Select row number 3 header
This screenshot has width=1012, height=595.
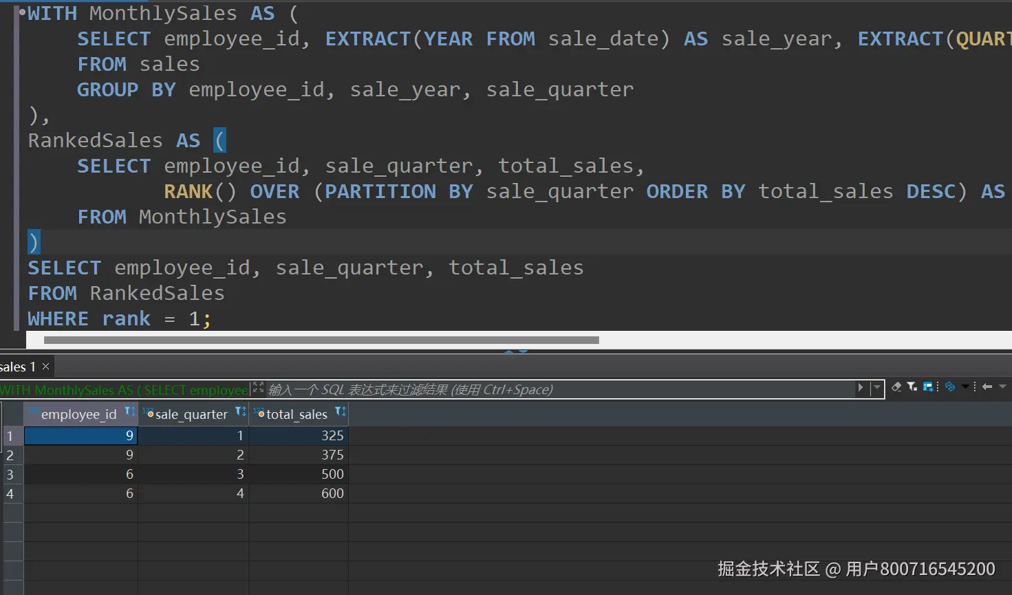[x=13, y=475]
